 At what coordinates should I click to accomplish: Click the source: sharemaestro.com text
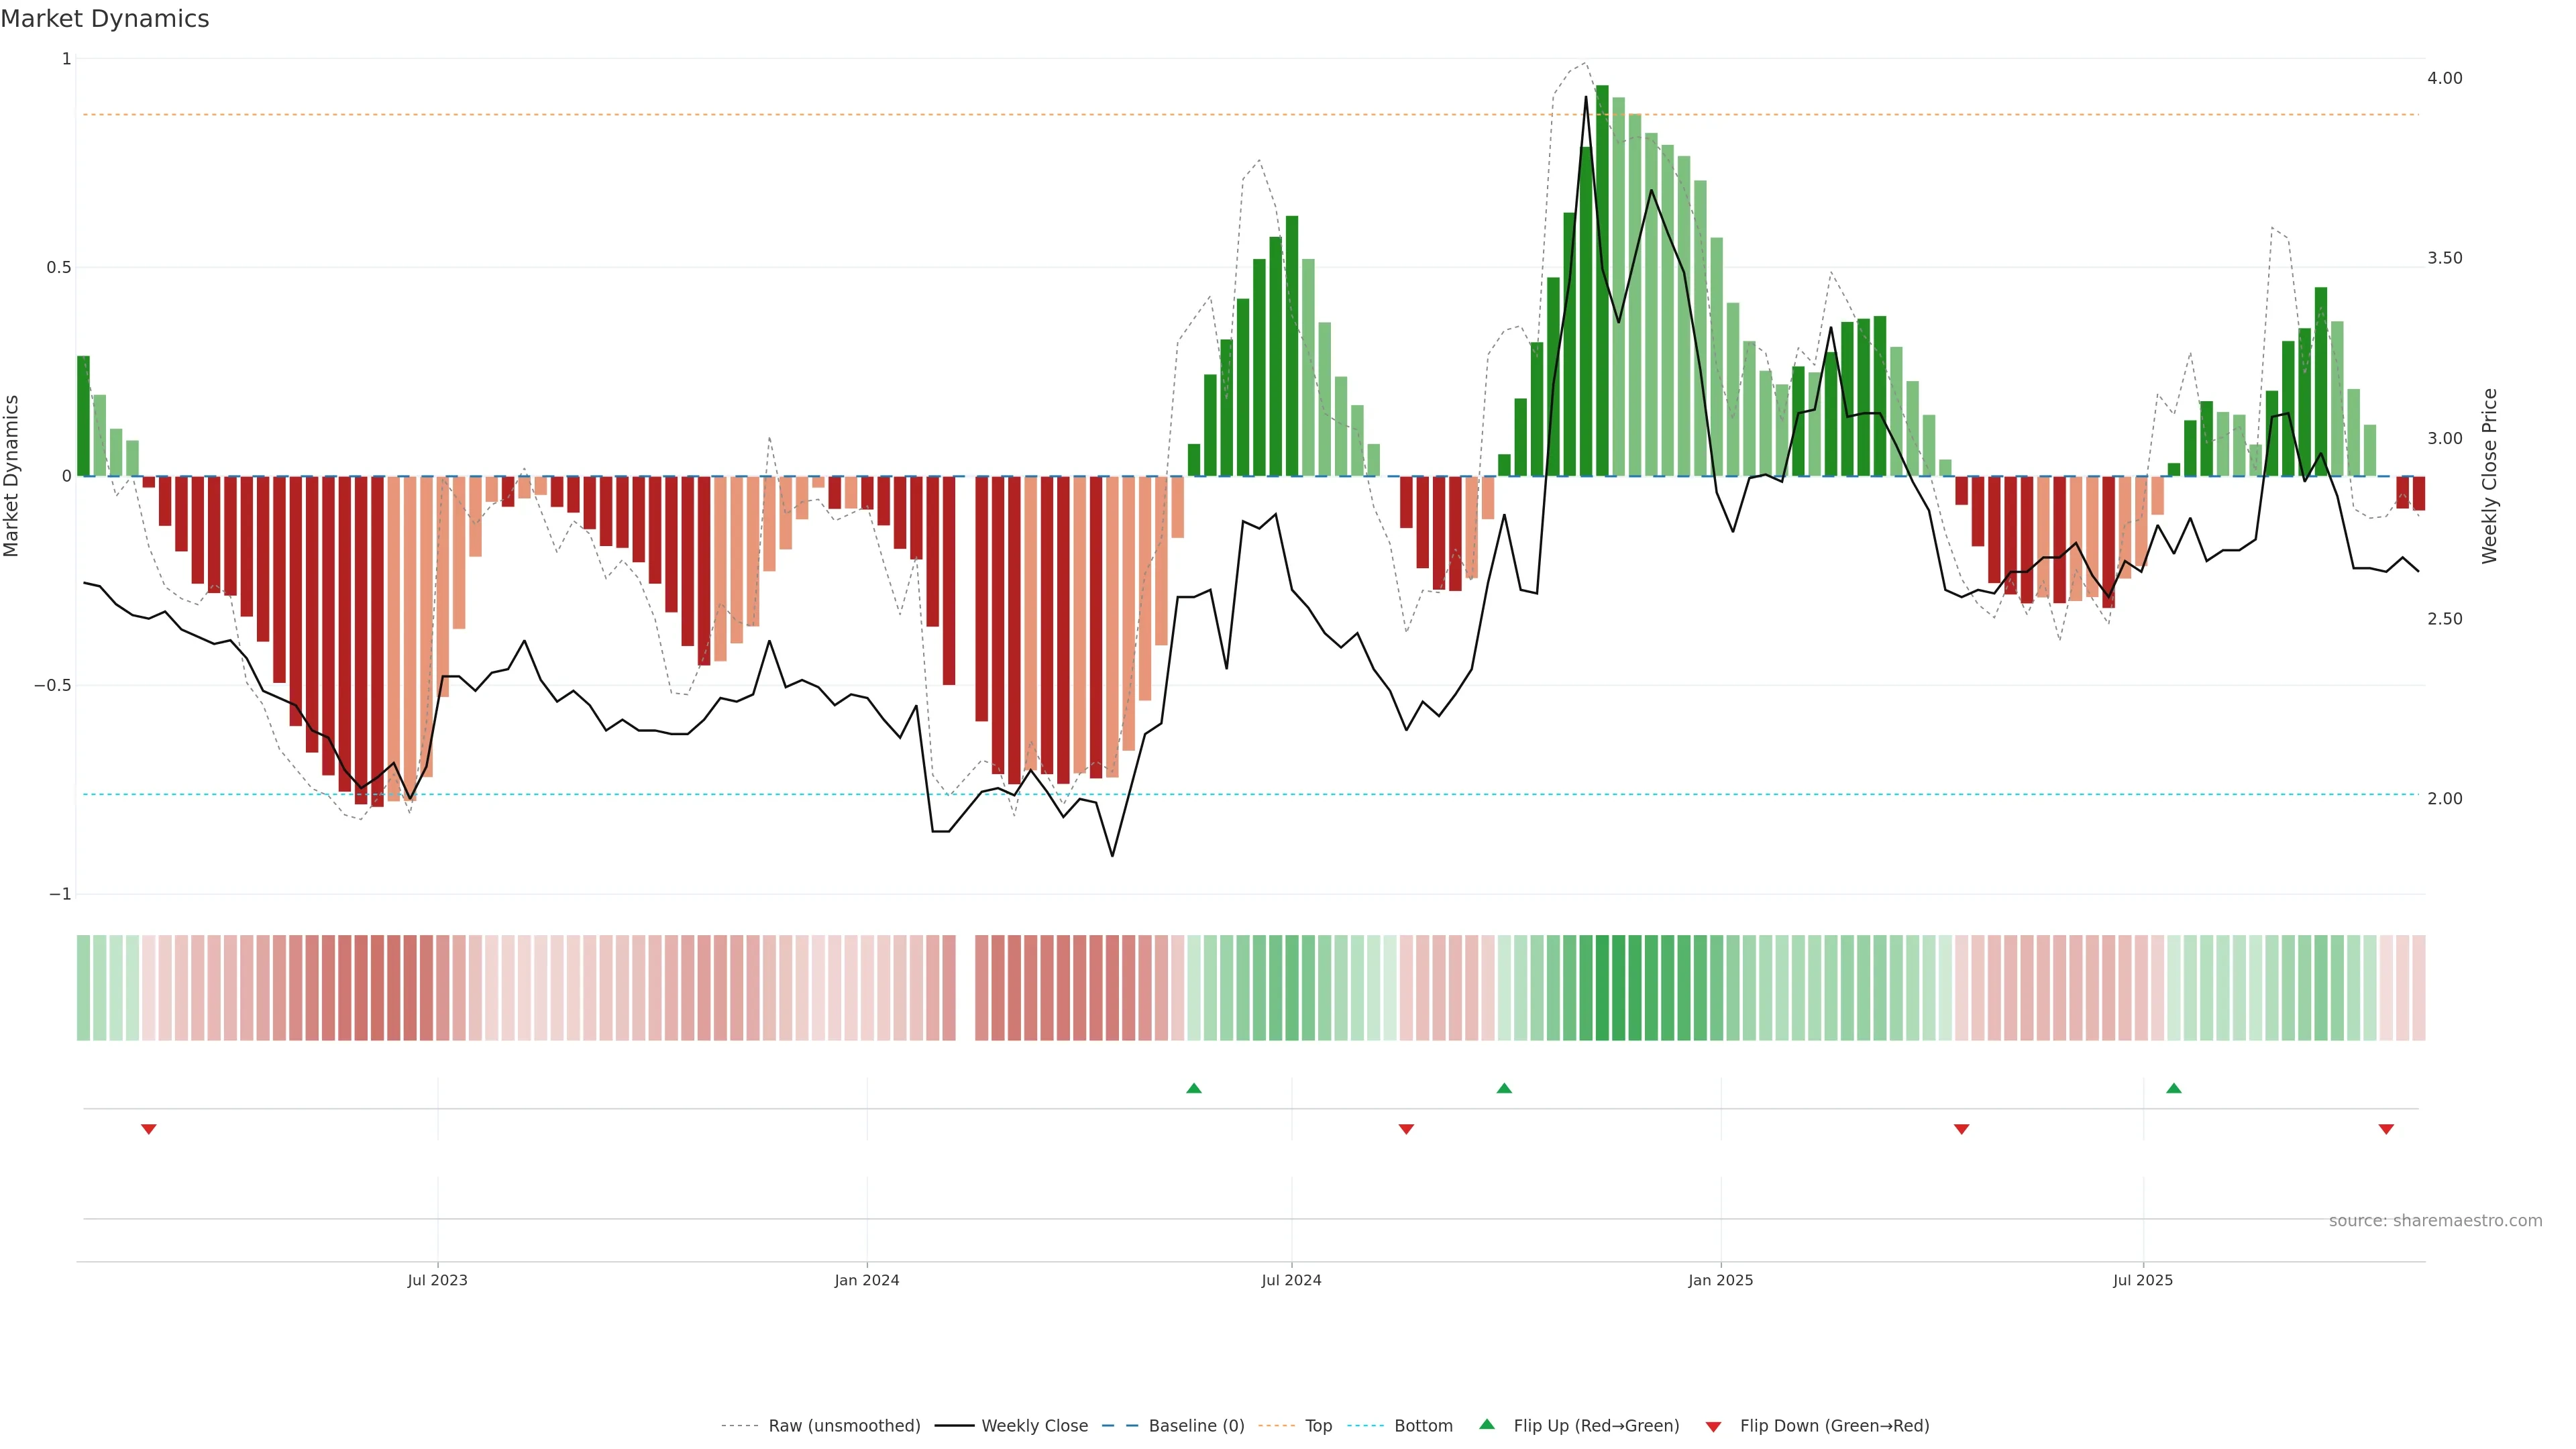tap(2435, 1221)
